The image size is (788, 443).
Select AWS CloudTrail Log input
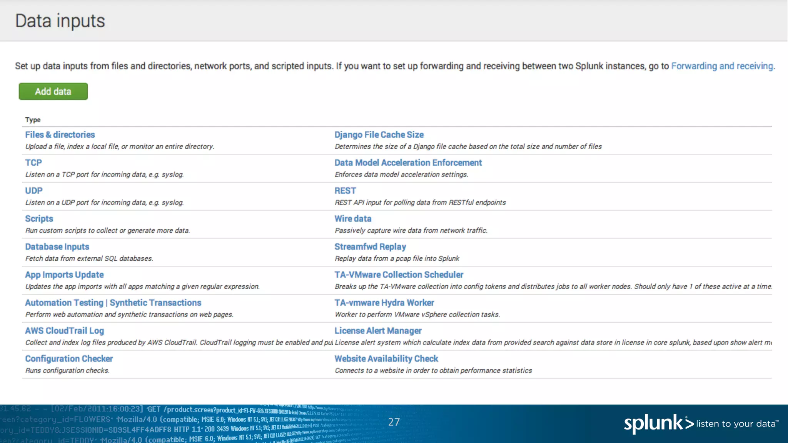(x=64, y=331)
